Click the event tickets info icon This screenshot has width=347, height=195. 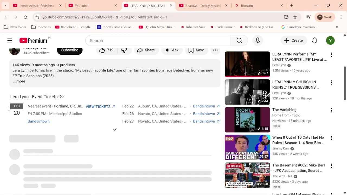(62, 97)
